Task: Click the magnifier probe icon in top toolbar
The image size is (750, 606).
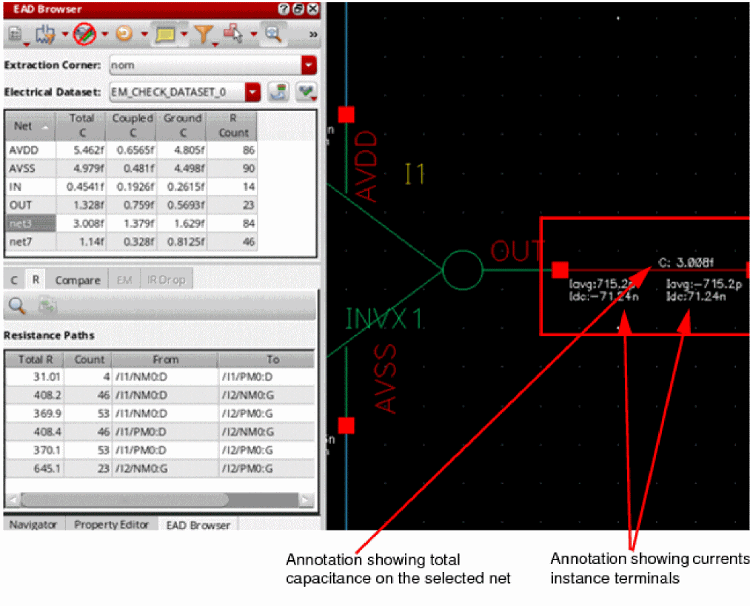Action: tap(272, 34)
